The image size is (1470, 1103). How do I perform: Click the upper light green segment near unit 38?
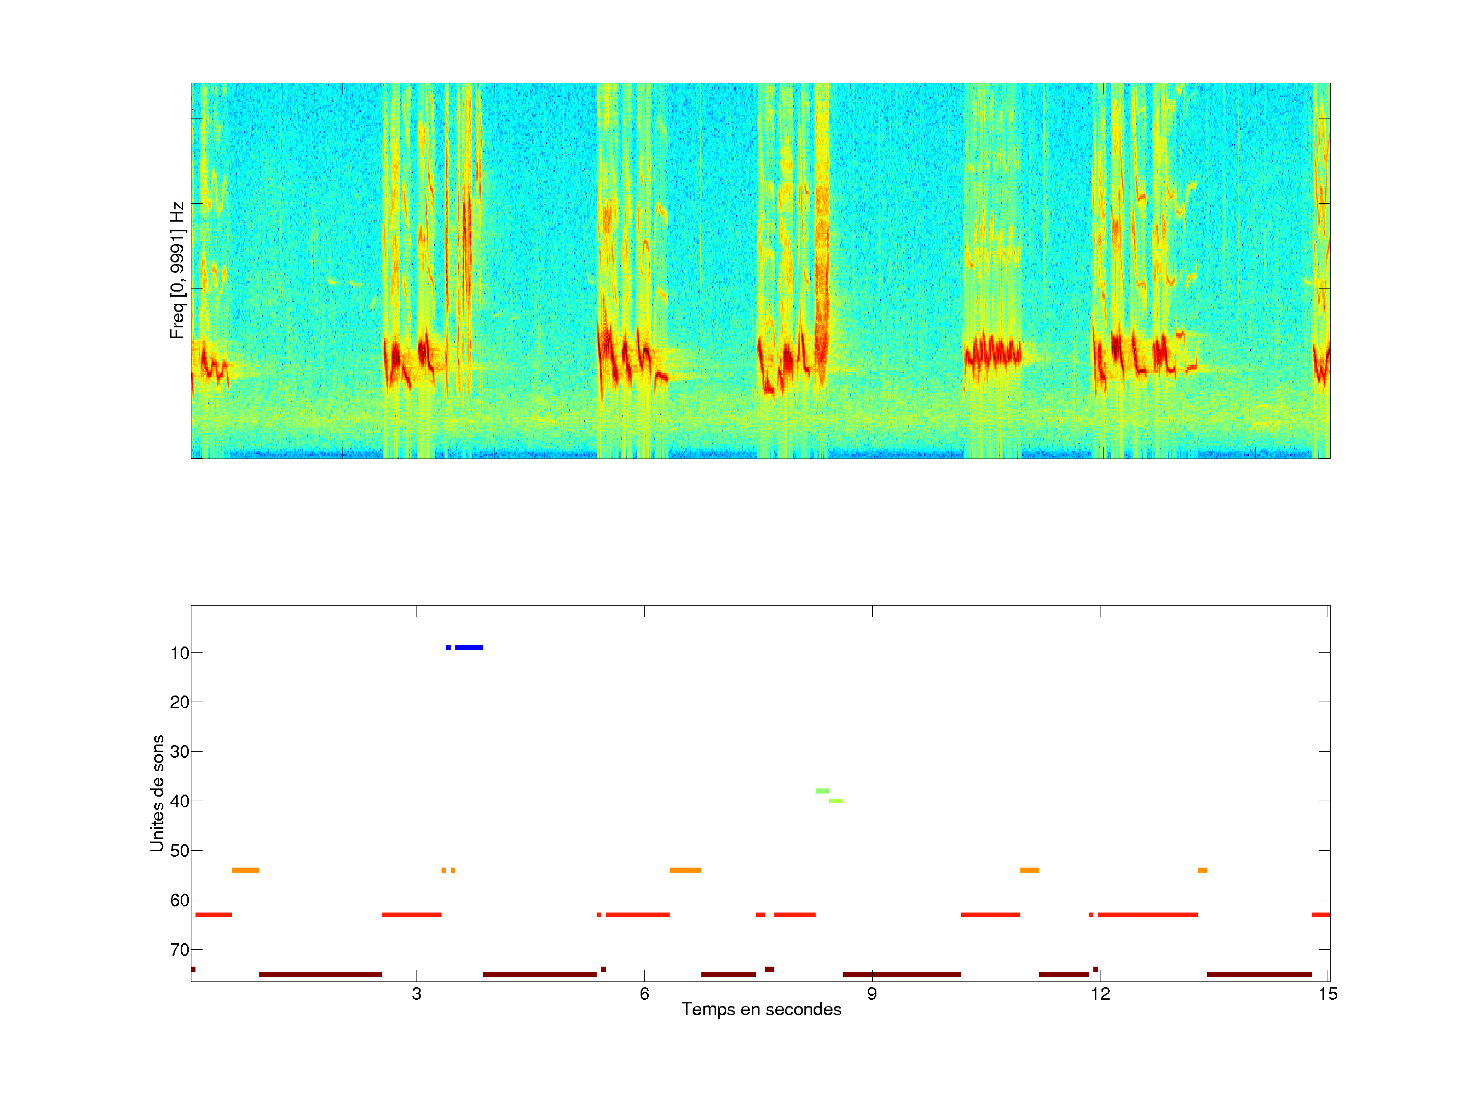coord(822,790)
